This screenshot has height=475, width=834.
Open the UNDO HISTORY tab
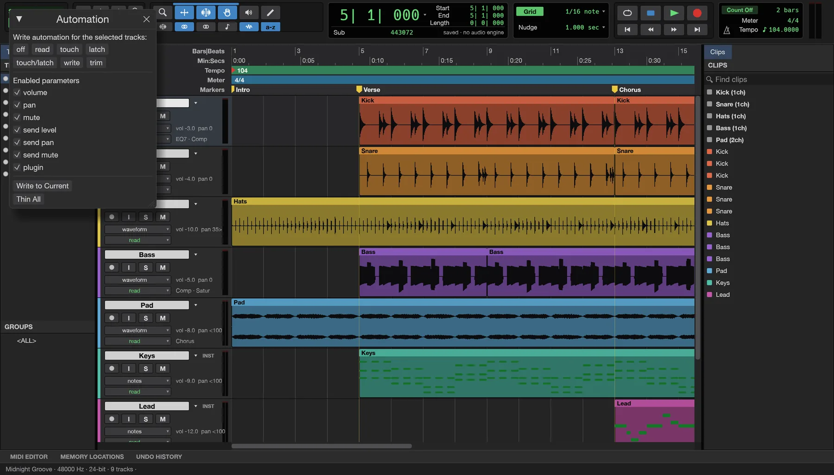tap(159, 457)
